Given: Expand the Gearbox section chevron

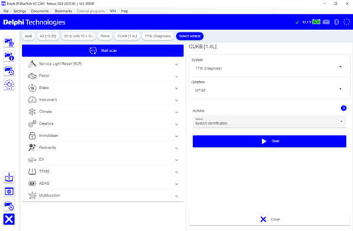Looking at the screenshot, I should coord(176,124).
